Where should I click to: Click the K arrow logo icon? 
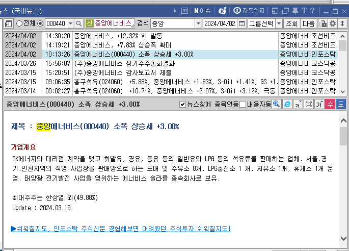click(x=222, y=11)
